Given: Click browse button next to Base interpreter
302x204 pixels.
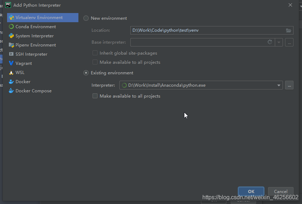Looking at the screenshot, I should click(289, 42).
